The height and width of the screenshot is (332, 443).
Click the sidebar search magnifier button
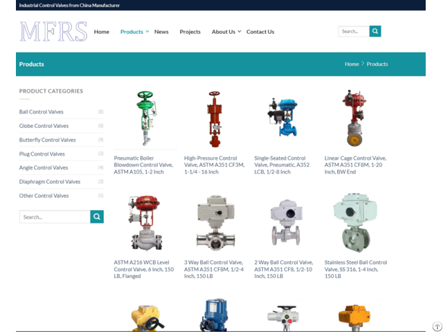click(x=97, y=216)
